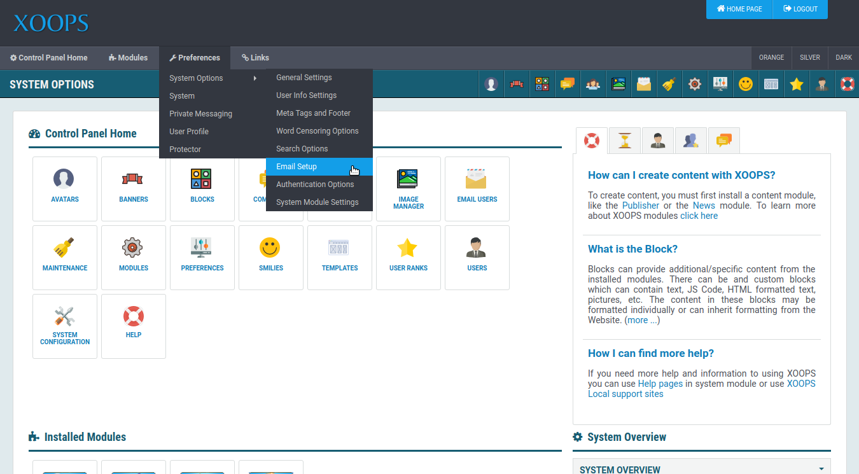Choose General Settings in the submenu

tap(319, 78)
